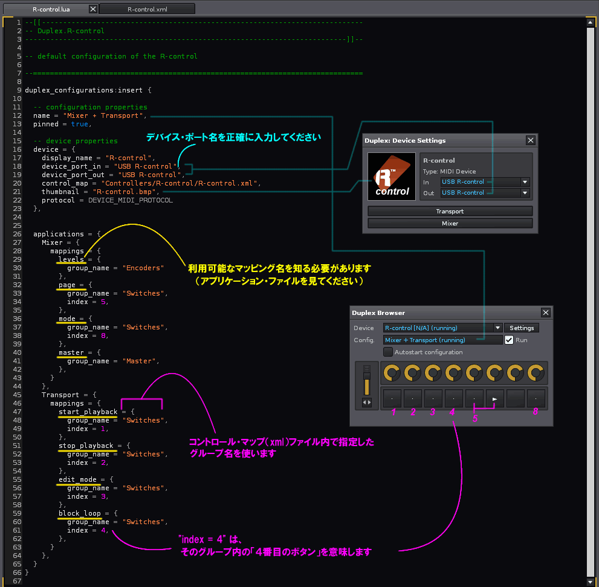Turn the fourth rotary knob in Duplex Browser
The width and height of the screenshot is (599, 587).
click(x=453, y=373)
